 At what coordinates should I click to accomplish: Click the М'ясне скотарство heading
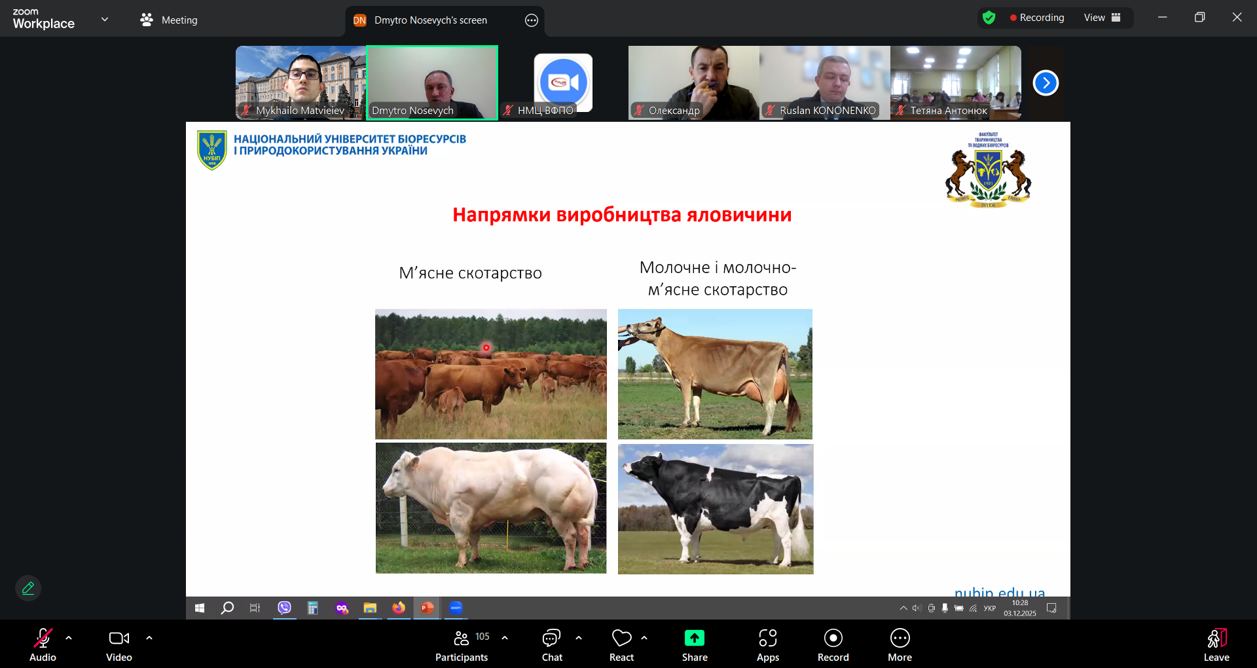(471, 273)
